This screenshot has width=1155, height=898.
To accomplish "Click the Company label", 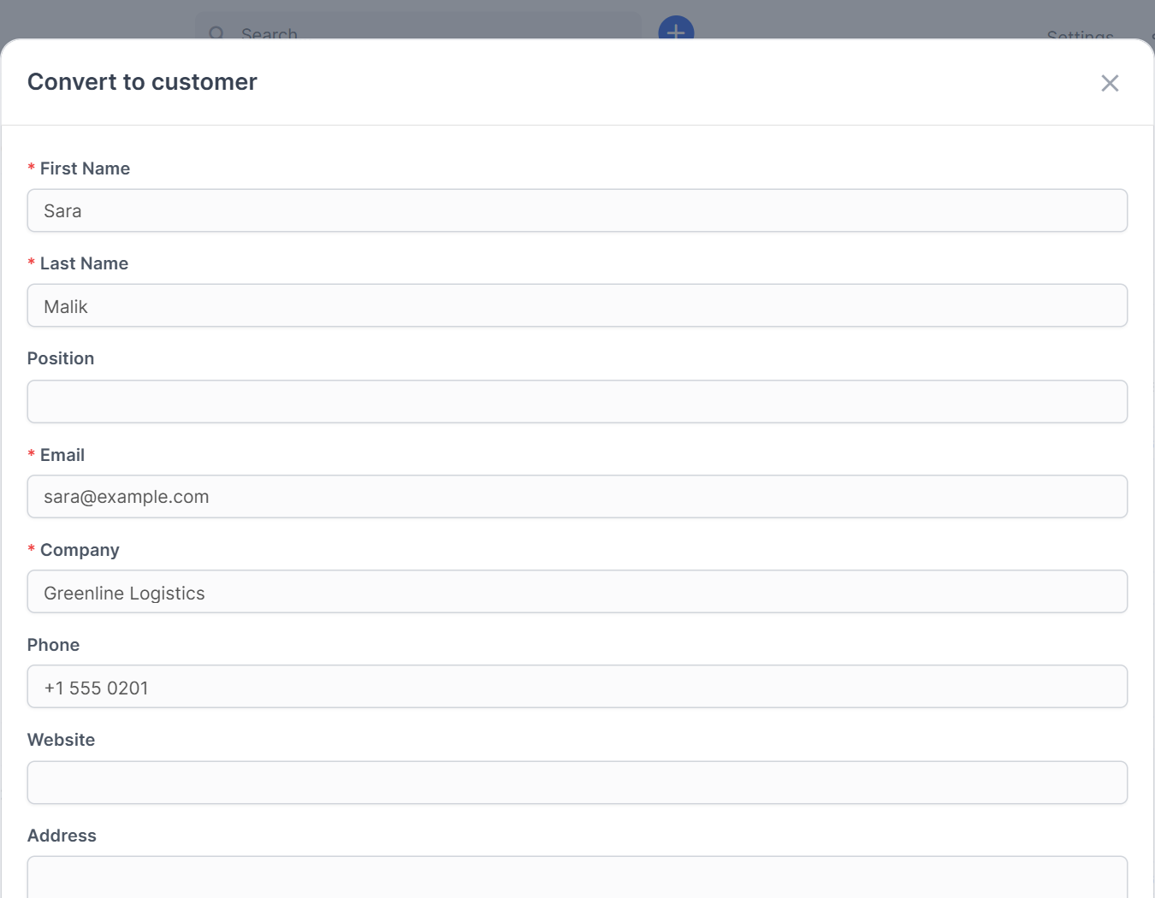I will pyautogui.click(x=80, y=550).
